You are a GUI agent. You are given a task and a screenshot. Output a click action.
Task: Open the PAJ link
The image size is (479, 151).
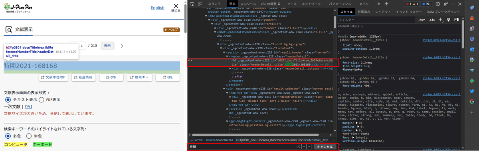click(x=28, y=106)
